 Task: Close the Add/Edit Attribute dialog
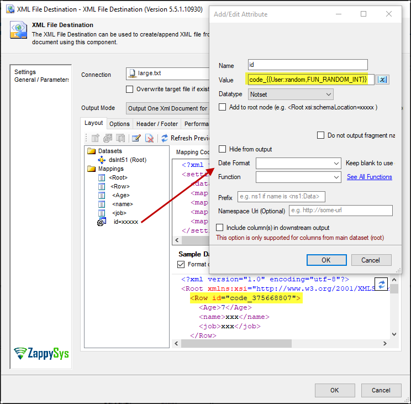[x=389, y=14]
